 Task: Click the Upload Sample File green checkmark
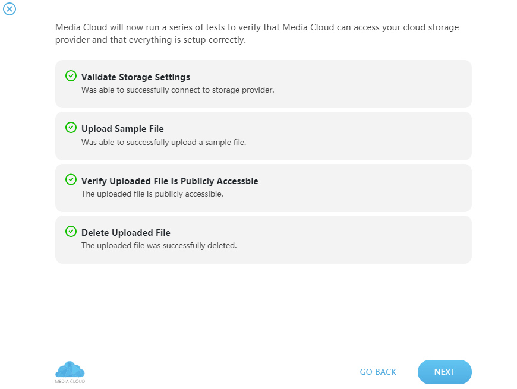(x=71, y=128)
